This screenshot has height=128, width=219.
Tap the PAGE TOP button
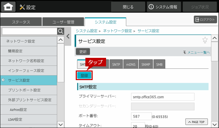[197, 122]
